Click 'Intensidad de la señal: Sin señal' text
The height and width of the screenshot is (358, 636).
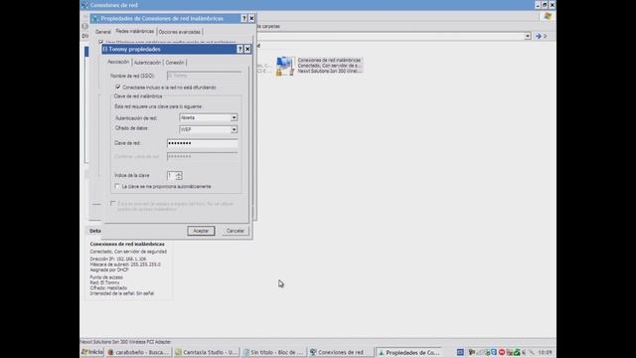(x=121, y=293)
